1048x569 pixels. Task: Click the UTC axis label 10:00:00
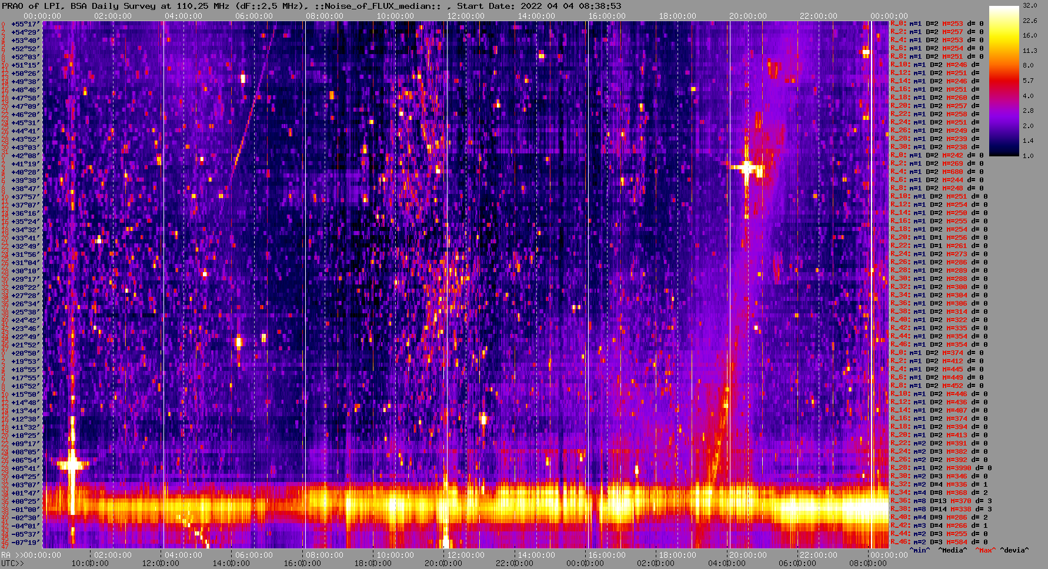[90, 563]
